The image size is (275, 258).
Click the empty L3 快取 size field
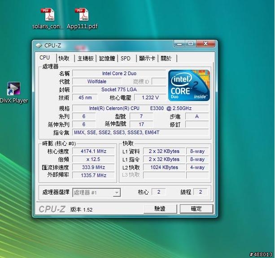pyautogui.click(x=164, y=175)
